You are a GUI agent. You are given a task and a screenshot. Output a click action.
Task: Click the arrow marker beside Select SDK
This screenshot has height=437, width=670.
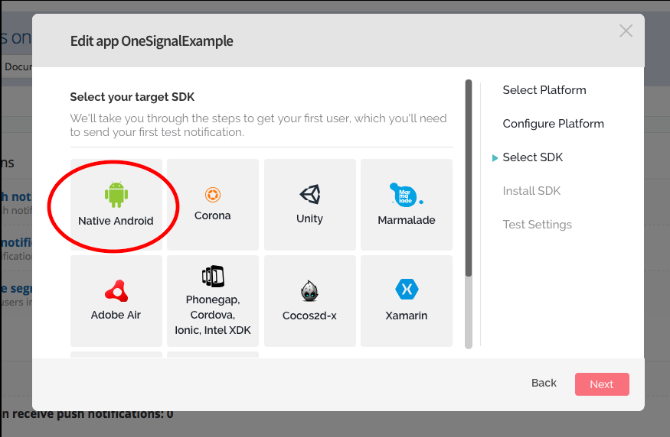[x=495, y=158]
